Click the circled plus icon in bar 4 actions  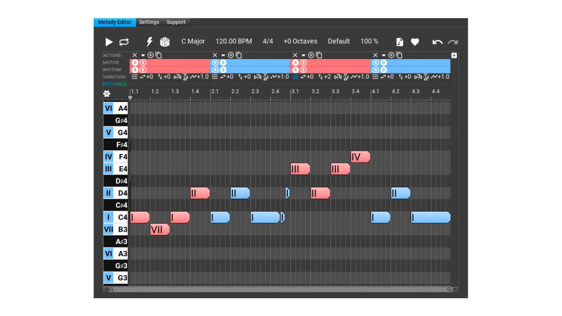point(391,55)
